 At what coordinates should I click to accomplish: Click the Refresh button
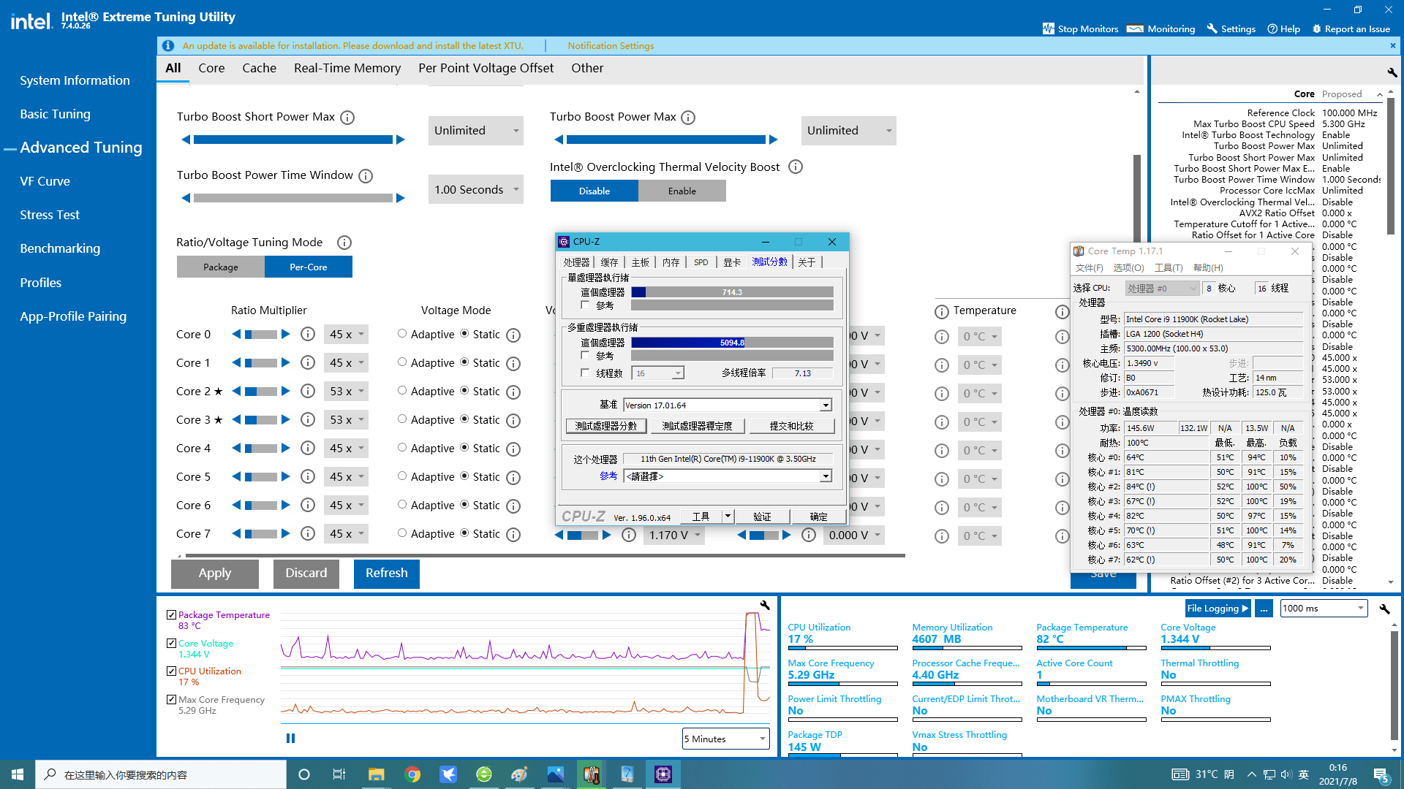(387, 573)
